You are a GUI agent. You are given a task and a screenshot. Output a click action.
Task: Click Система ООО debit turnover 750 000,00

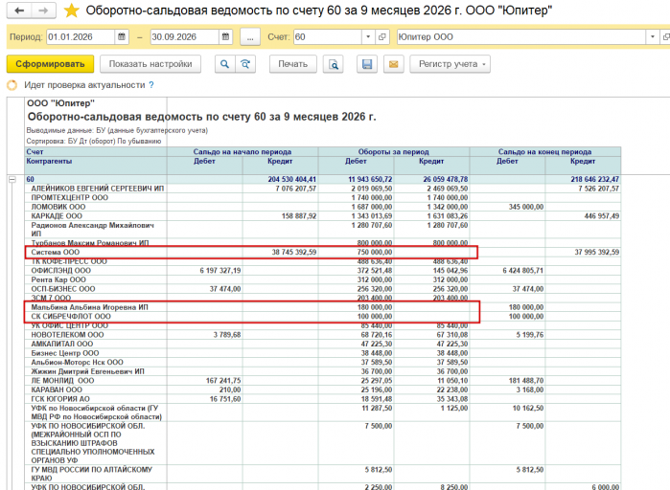[x=375, y=252]
